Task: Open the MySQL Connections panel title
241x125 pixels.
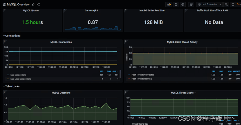Action: pyautogui.click(x=61, y=42)
